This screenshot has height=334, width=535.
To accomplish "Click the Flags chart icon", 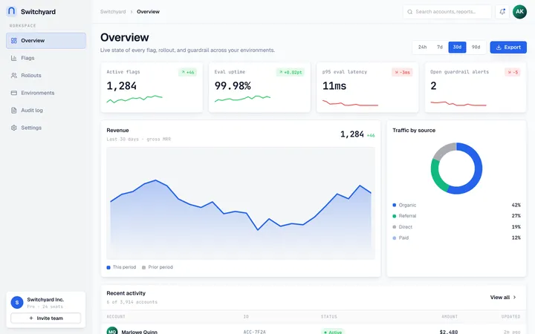I will coord(13,58).
